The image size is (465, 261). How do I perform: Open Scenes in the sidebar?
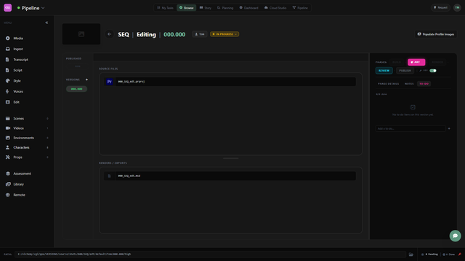[18, 118]
